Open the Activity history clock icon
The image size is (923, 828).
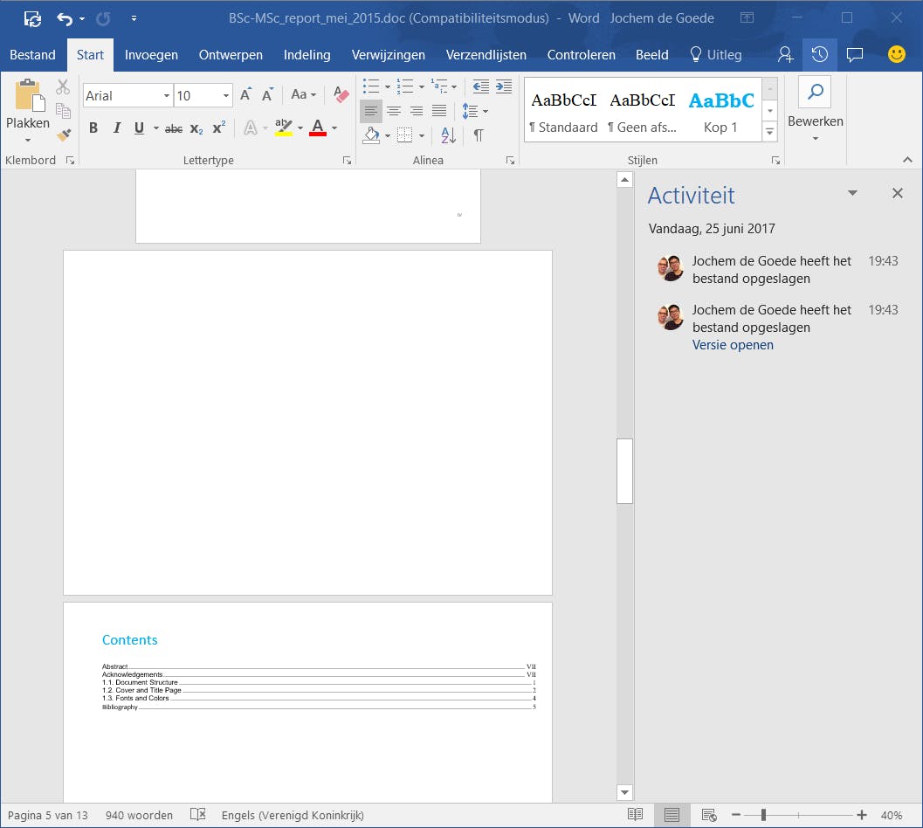point(819,54)
